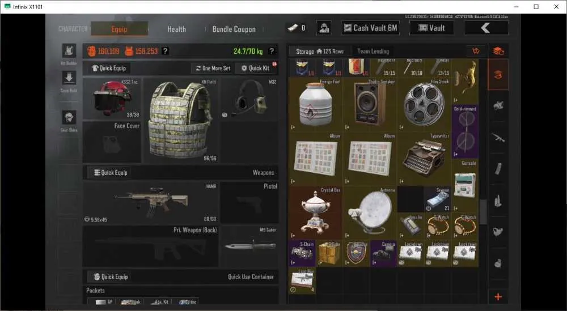Click the question mark next to weight
This screenshot has height=311, width=567.
point(272,51)
